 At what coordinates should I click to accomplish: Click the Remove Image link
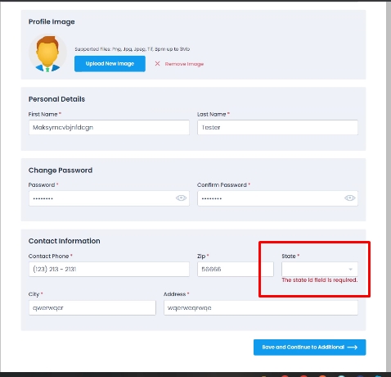pyautogui.click(x=184, y=64)
